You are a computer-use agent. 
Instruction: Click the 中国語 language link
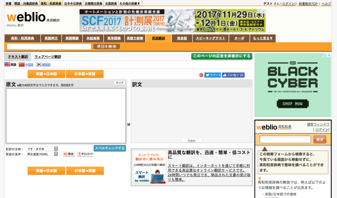click(x=29, y=65)
